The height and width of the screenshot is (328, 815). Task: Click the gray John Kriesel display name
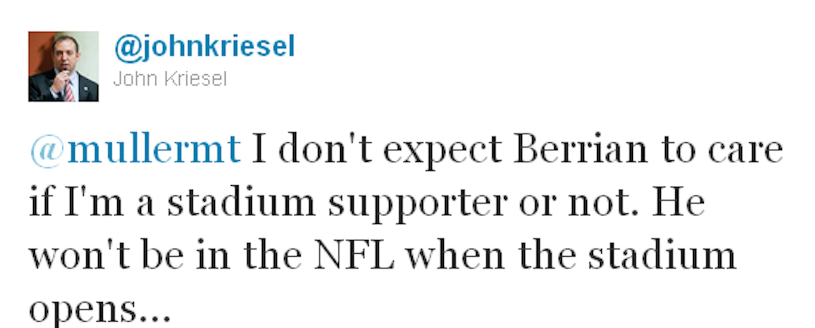170,79
